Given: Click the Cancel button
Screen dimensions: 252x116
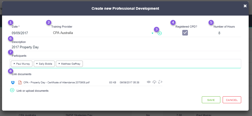Looking at the screenshot, I should coord(232,100).
